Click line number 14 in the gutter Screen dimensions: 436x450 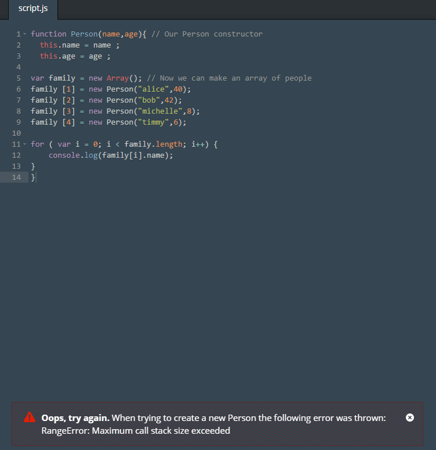pyautogui.click(x=17, y=177)
